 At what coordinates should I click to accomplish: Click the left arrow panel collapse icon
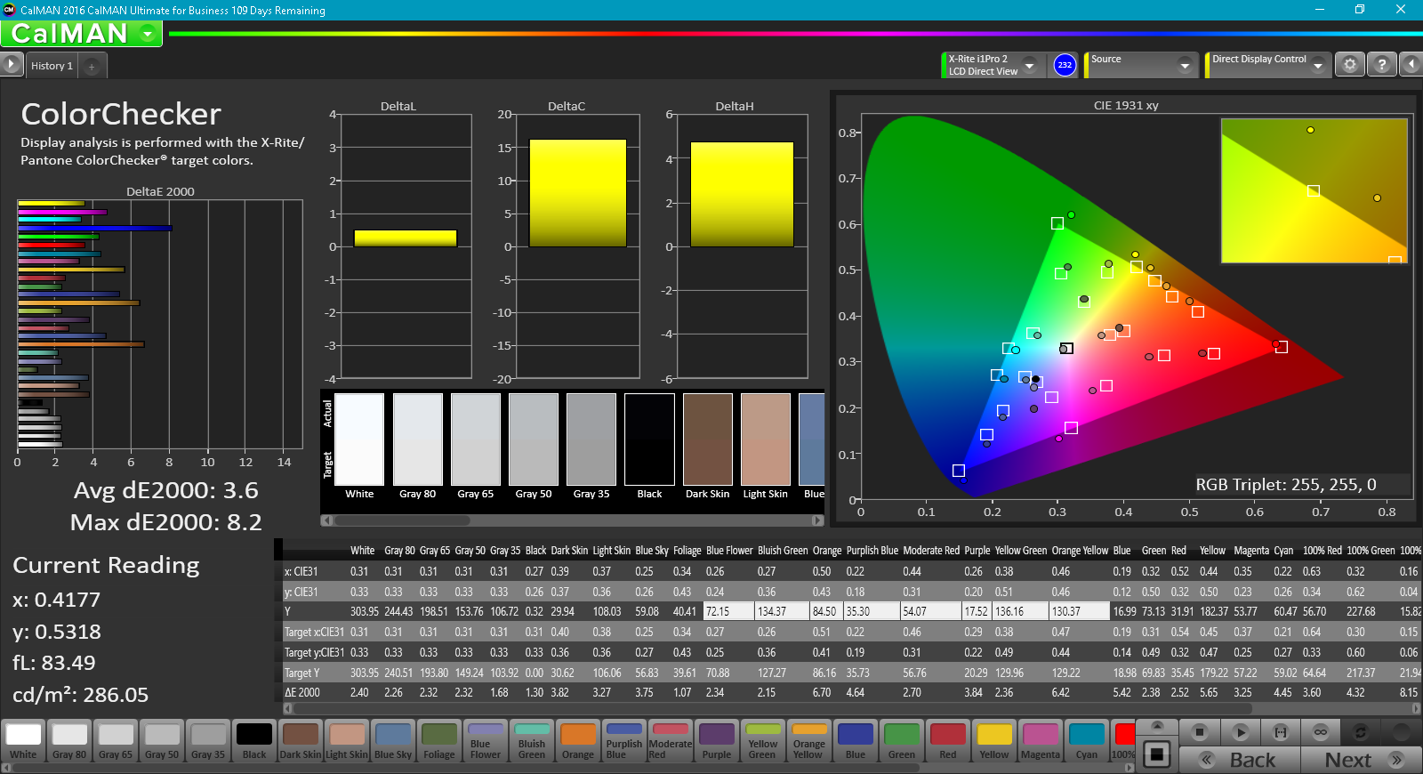click(1411, 65)
